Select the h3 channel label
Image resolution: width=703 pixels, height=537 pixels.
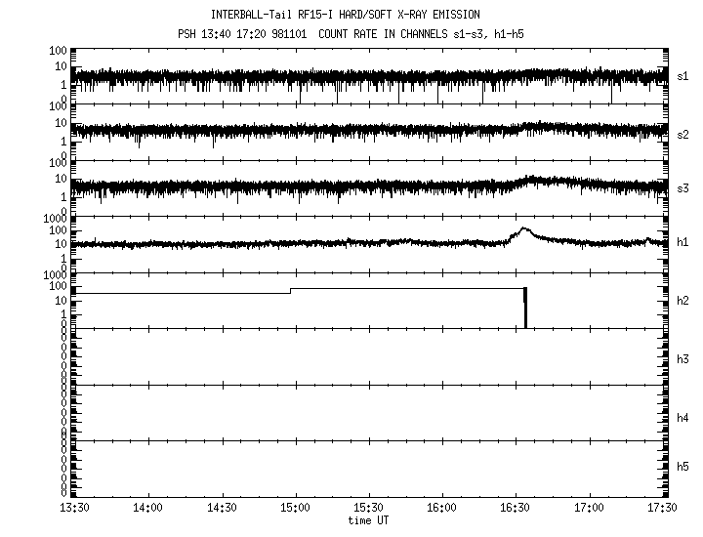[x=683, y=359]
